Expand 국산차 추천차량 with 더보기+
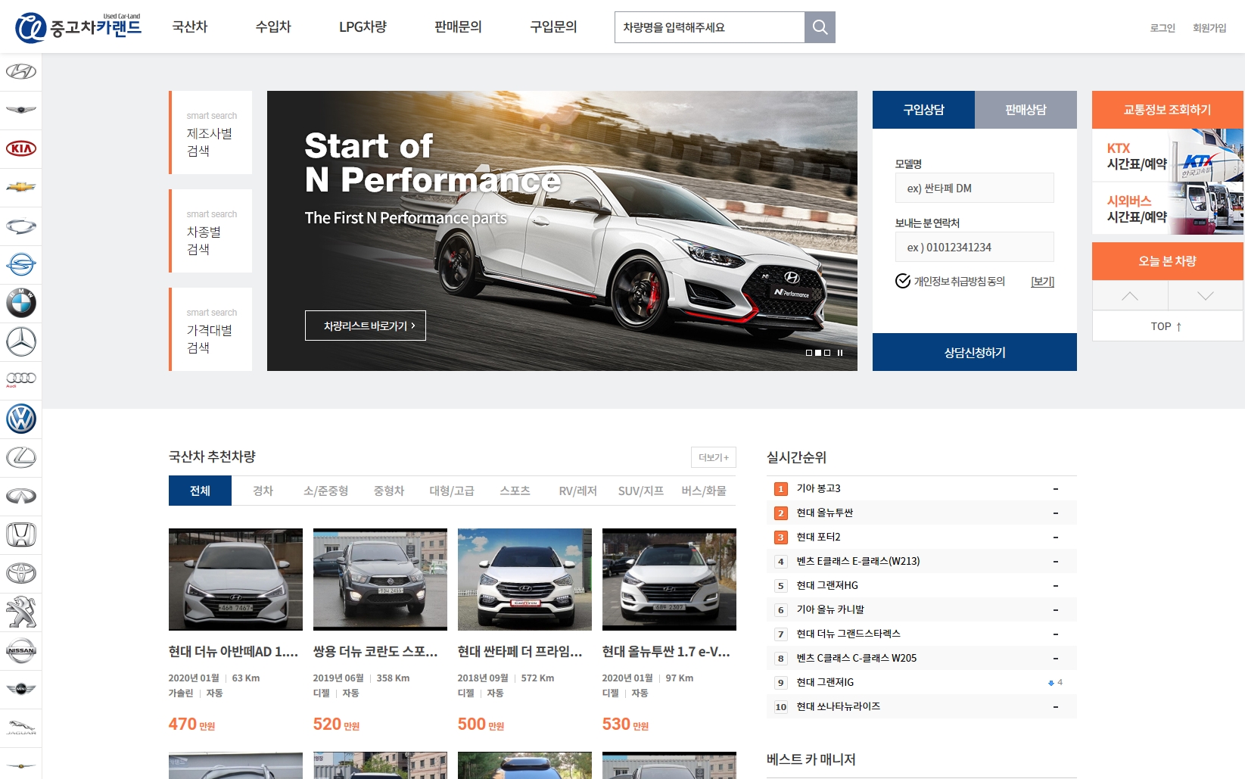This screenshot has height=779, width=1245. (x=713, y=457)
